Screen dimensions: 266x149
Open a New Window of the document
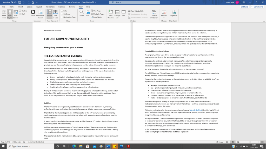point(111,14)
